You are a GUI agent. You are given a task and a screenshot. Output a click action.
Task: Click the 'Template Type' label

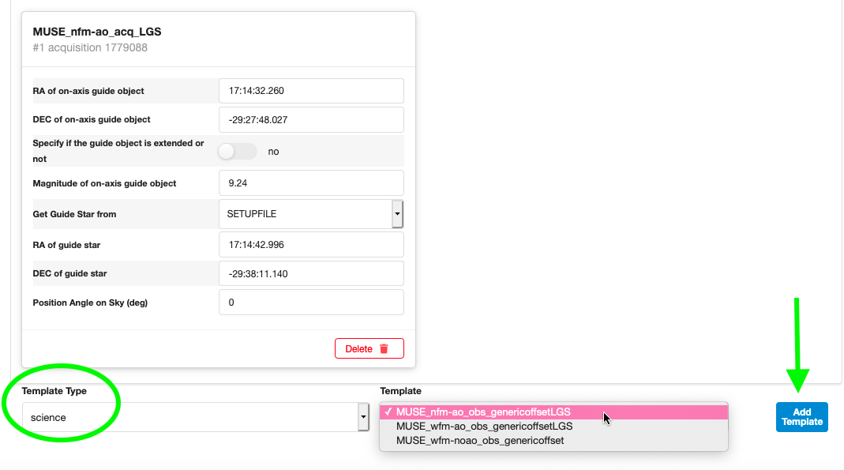pyautogui.click(x=54, y=391)
